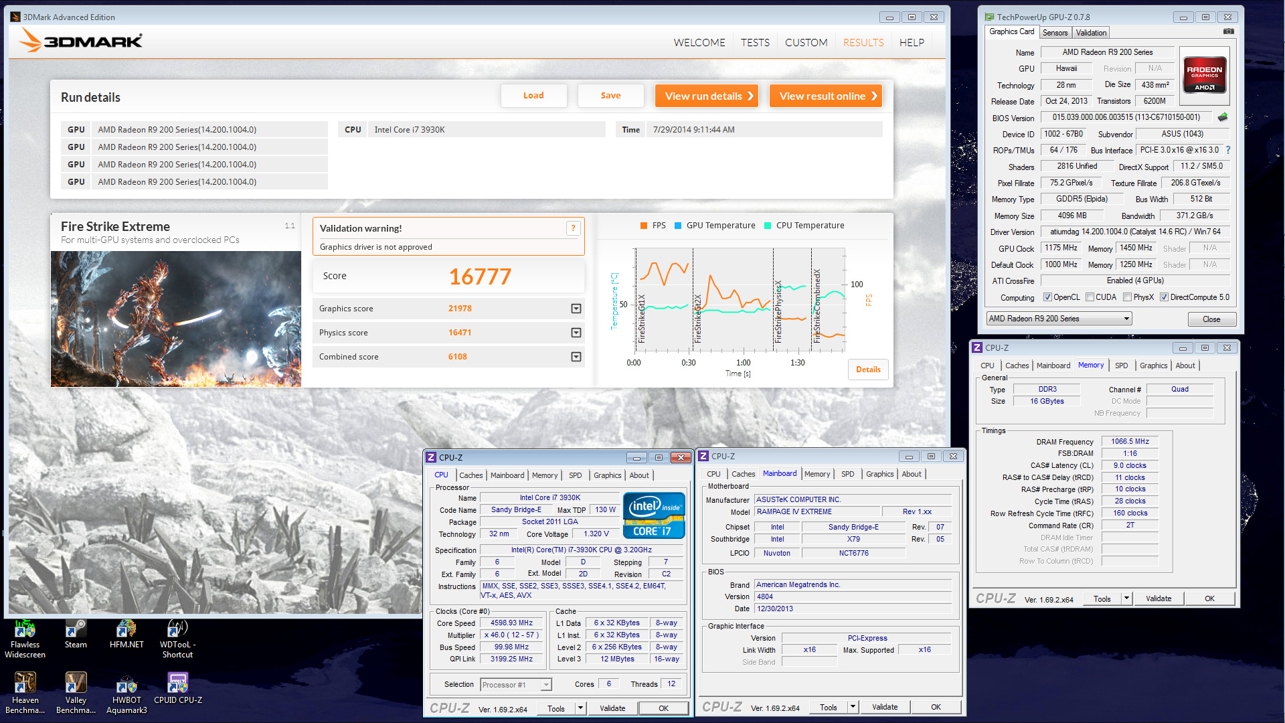Image resolution: width=1285 pixels, height=723 pixels.
Task: Go to the WELCOME page in 3DMark
Action: [699, 42]
